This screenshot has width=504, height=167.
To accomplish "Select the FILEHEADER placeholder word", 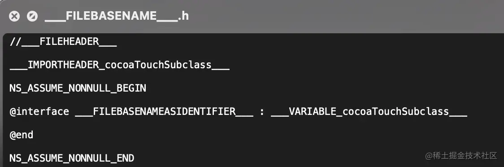I will click(x=69, y=42).
